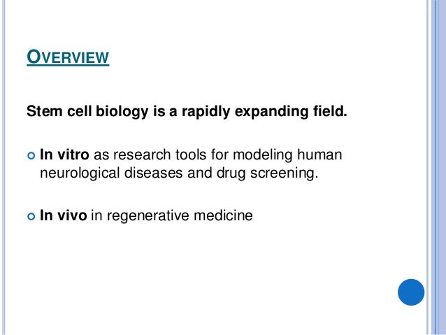The height and width of the screenshot is (335, 446).
Task: Click the words 'drug screening'
Action: tap(266, 173)
